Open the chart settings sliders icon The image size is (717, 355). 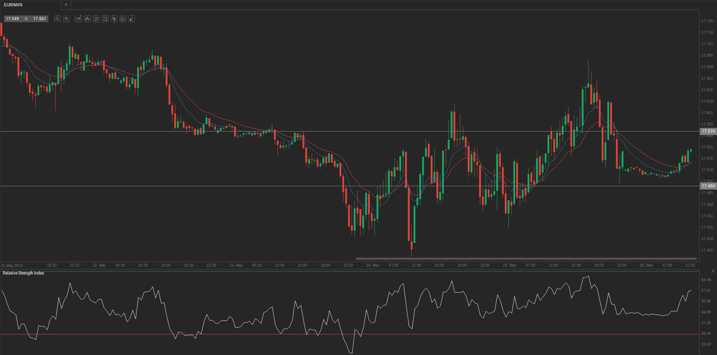tap(96, 19)
